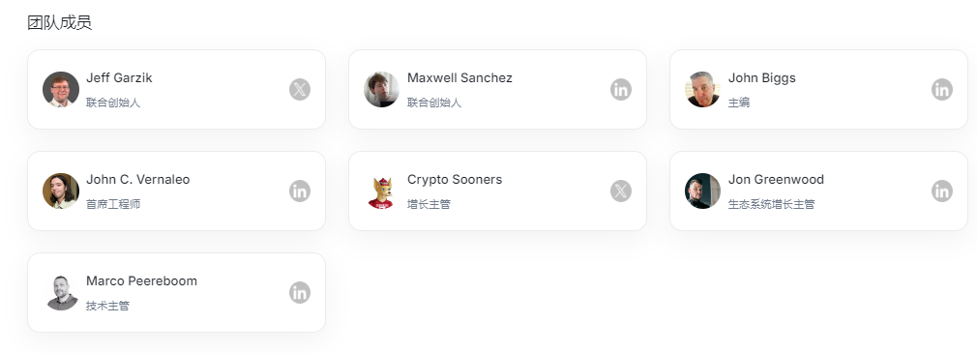Click Jon Greenwood's 生态系统增长主管 title
Image resolution: width=977 pixels, height=353 pixels.
coord(771,204)
